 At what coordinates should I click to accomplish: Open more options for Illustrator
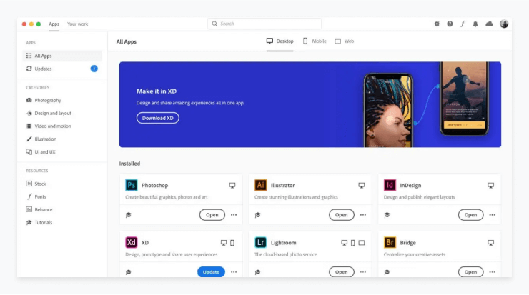click(363, 215)
